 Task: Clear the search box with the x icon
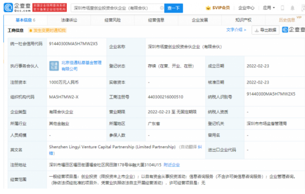161,8
